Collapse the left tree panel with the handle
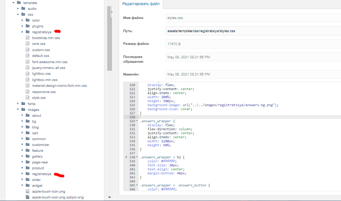Viewport: 341px width, 201px height. coord(111,13)
